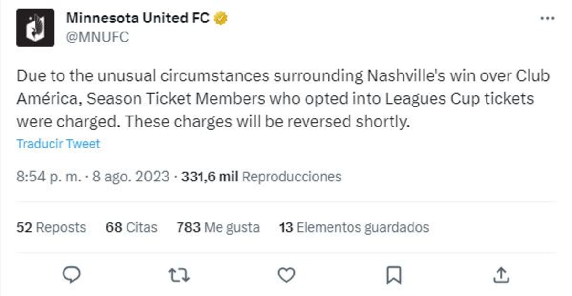Screen dimensions: 572x296
Task: Click the Traducir Tweet link
Action: pos(58,144)
